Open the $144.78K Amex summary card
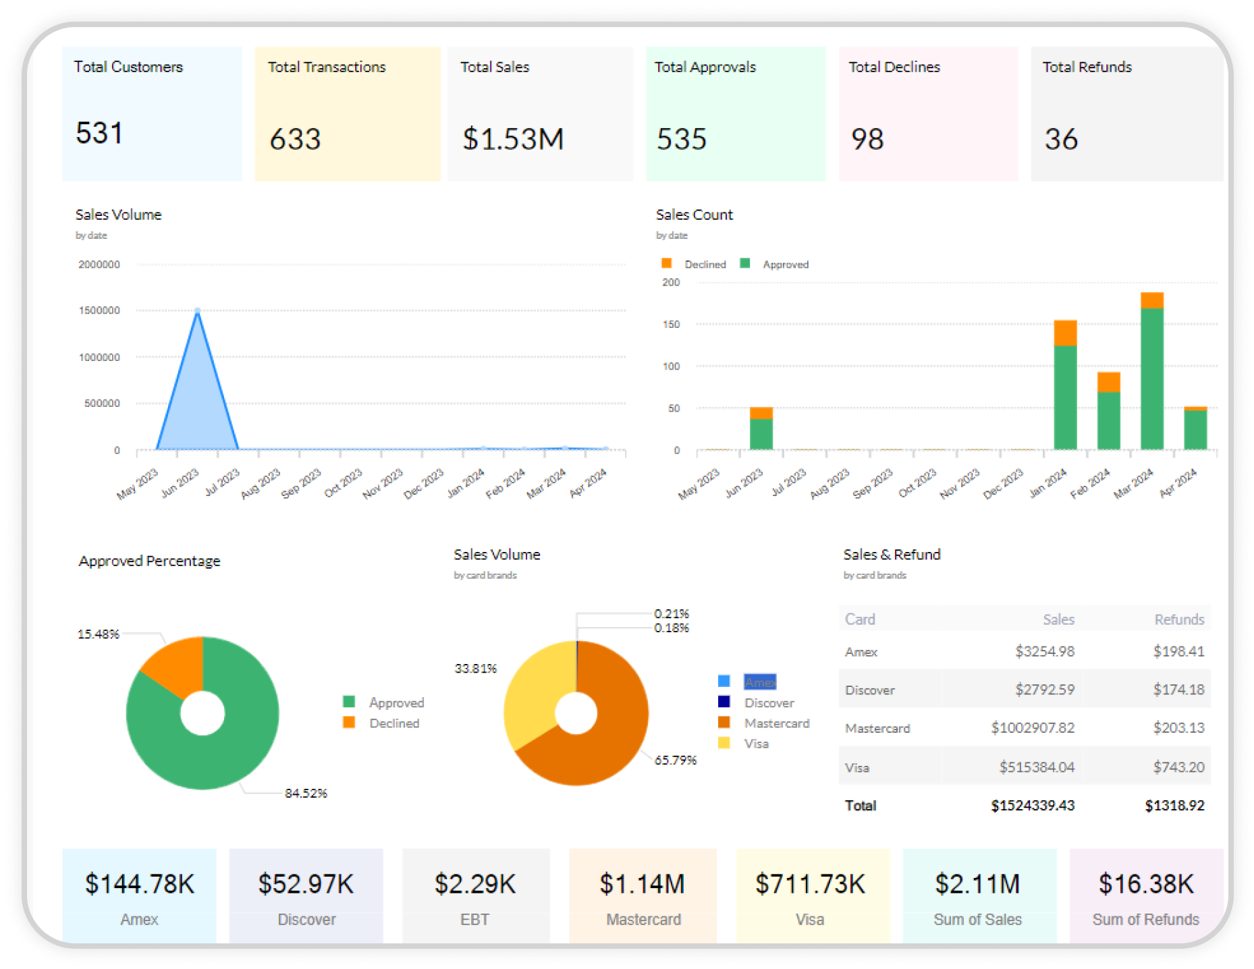Screen dimensions: 1254x969 (x=139, y=895)
